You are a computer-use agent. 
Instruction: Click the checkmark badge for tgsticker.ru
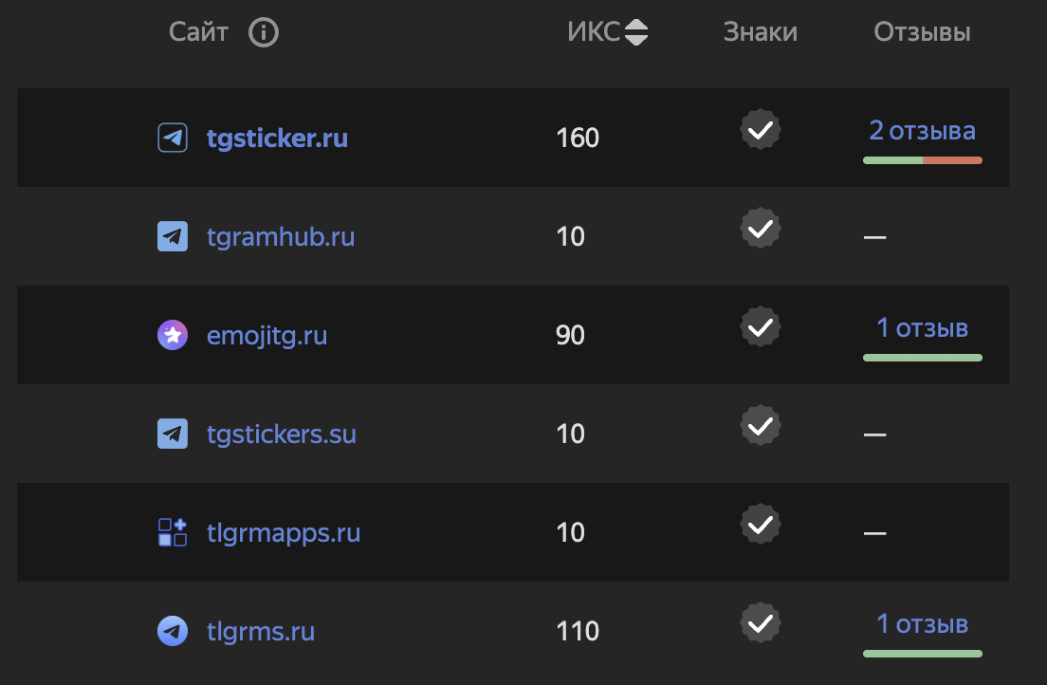[760, 130]
